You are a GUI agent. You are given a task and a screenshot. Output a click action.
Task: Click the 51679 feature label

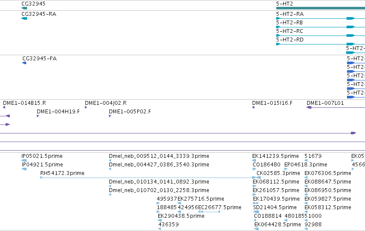pyautogui.click(x=313, y=156)
